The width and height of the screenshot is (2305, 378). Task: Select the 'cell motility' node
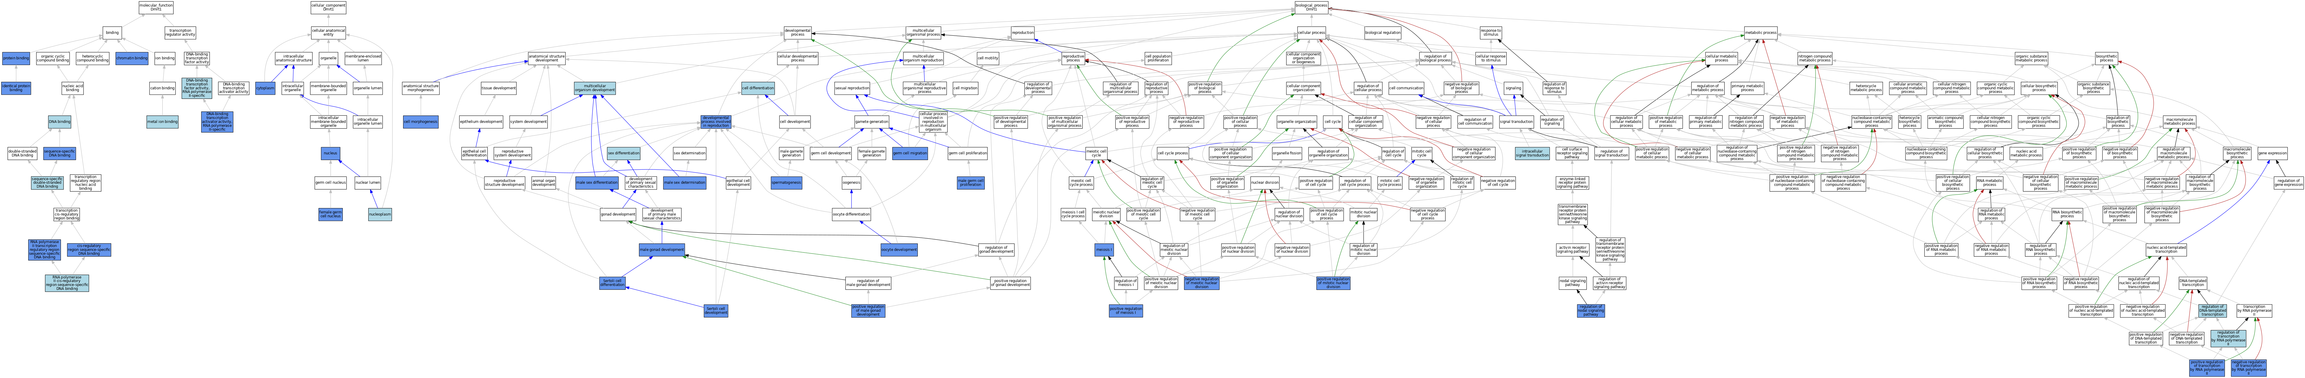click(x=988, y=58)
